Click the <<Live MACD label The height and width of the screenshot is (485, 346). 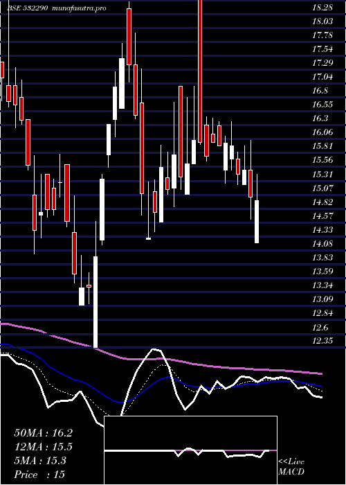[291, 467]
